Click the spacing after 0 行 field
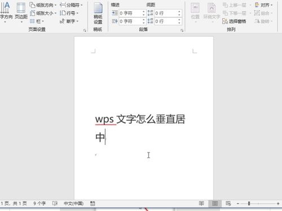The height and width of the screenshot is (211, 282). click(166, 21)
